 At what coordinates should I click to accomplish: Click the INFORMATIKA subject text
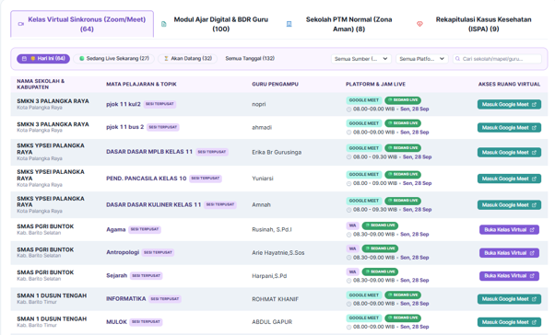(126, 298)
